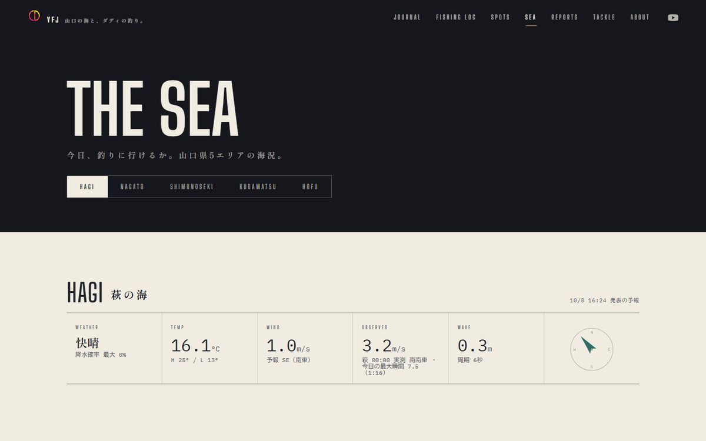The width and height of the screenshot is (706, 441).
Task: Open the SPOTS navigation link
Action: [501, 18]
